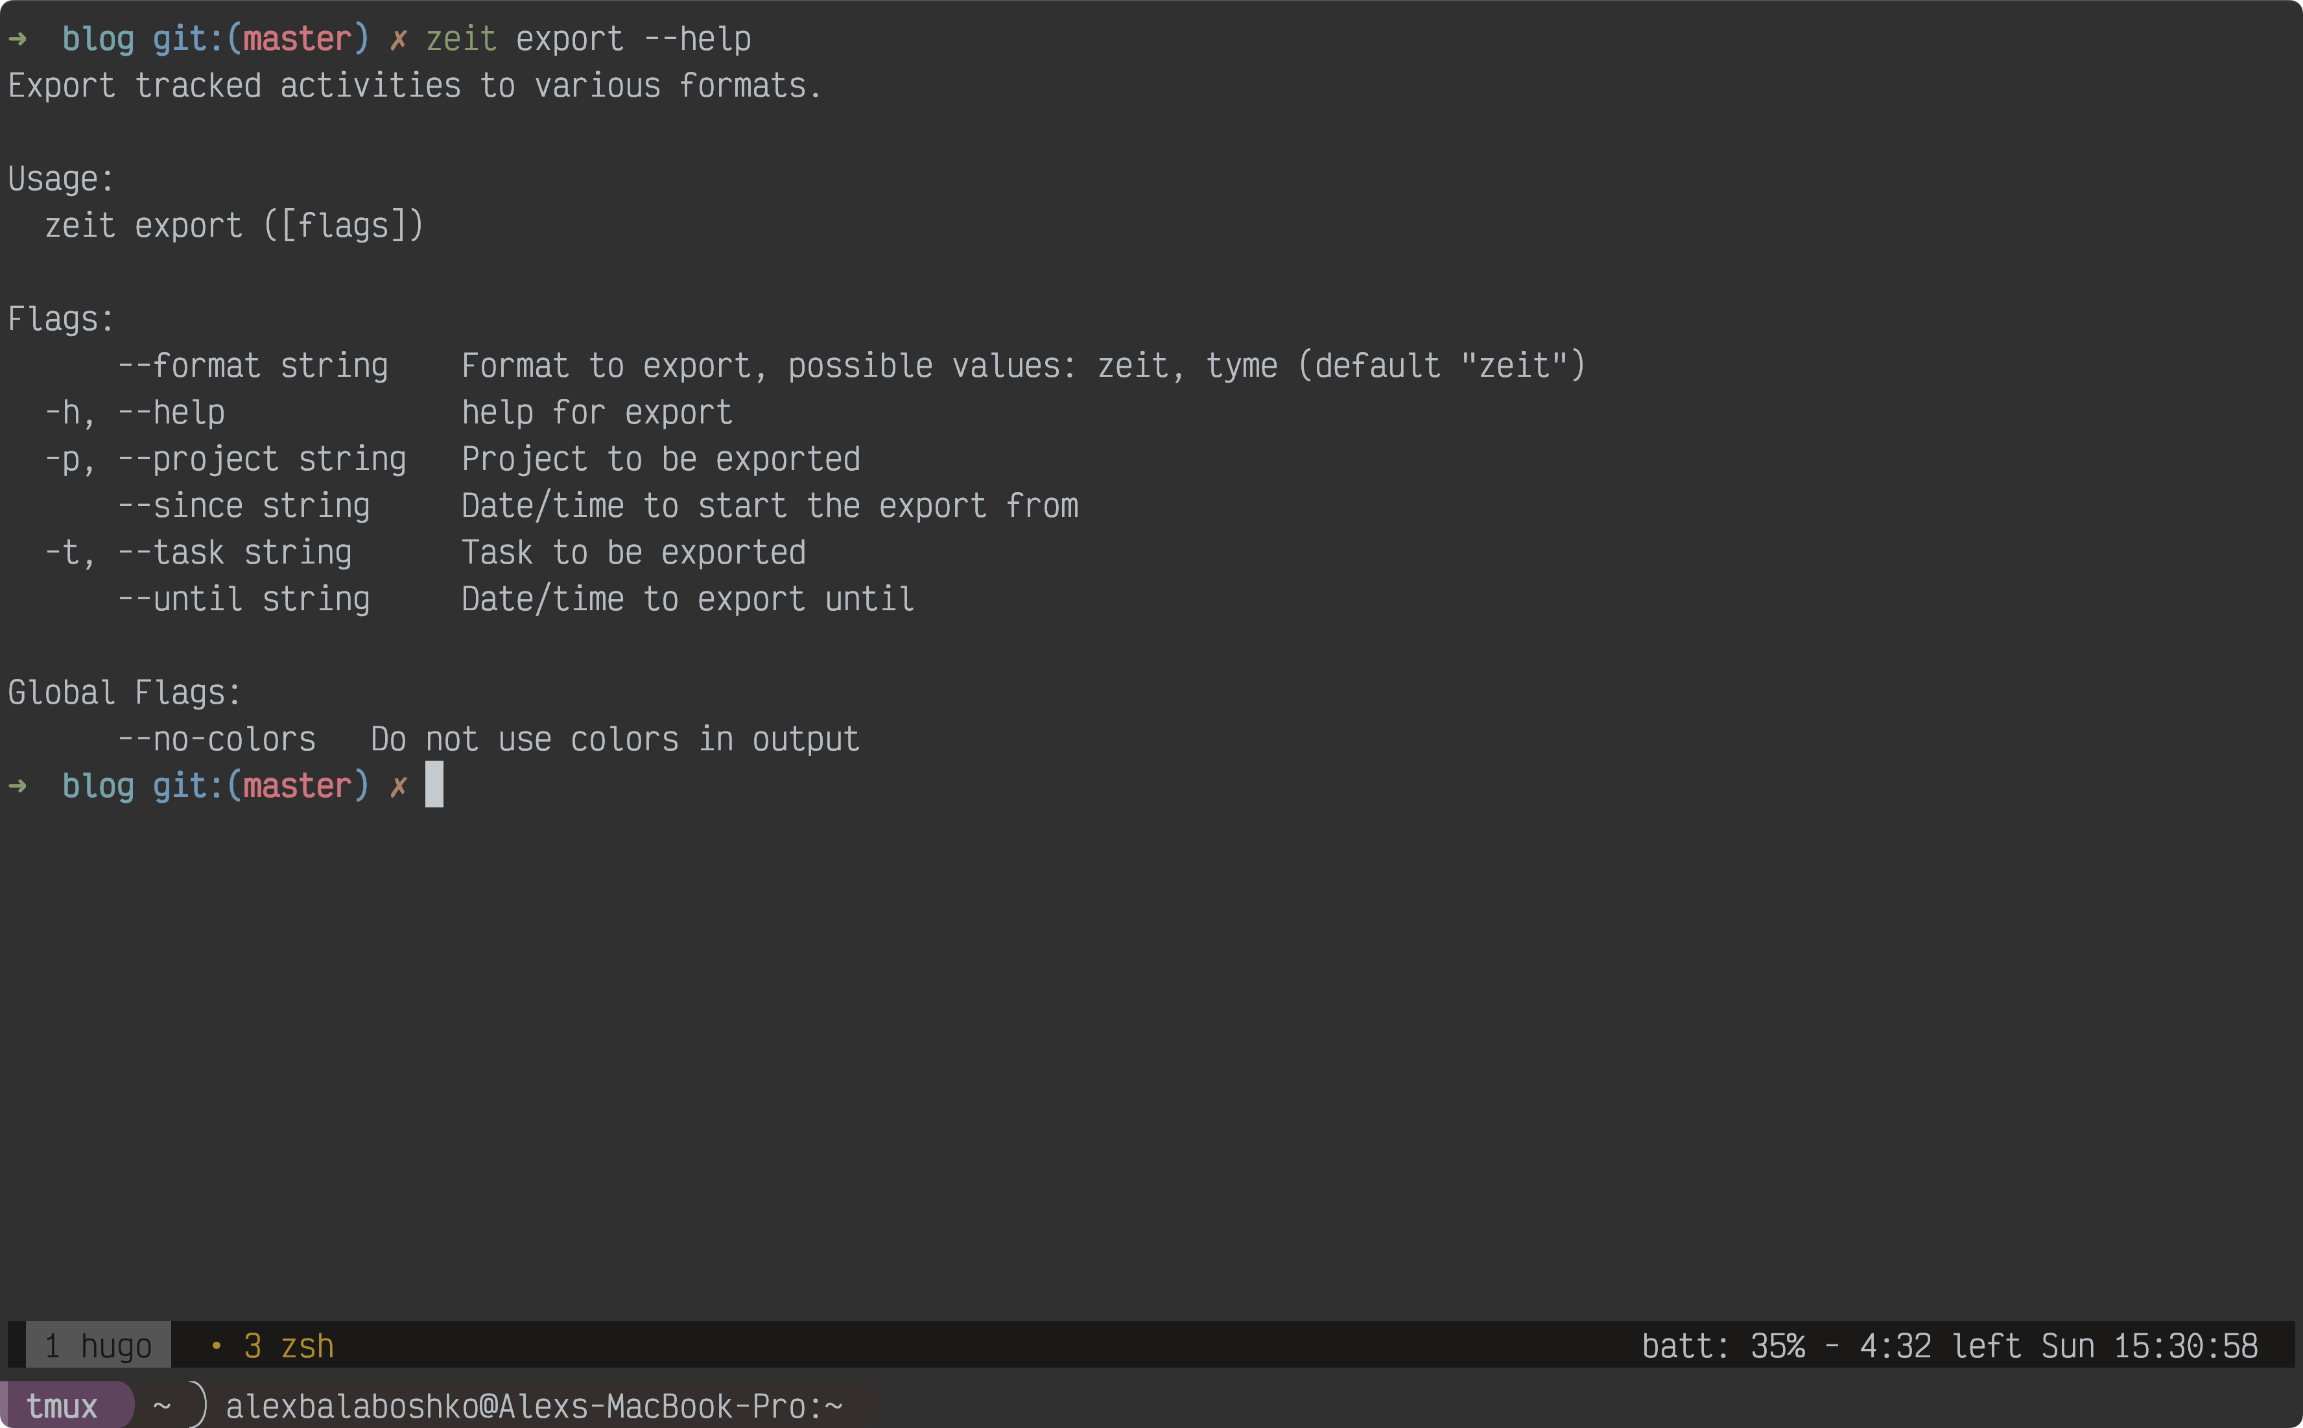Click the alexbalaboshko@Alexs-MacBook-Pro host label
The width and height of the screenshot is (2303, 1428).
pos(534,1405)
